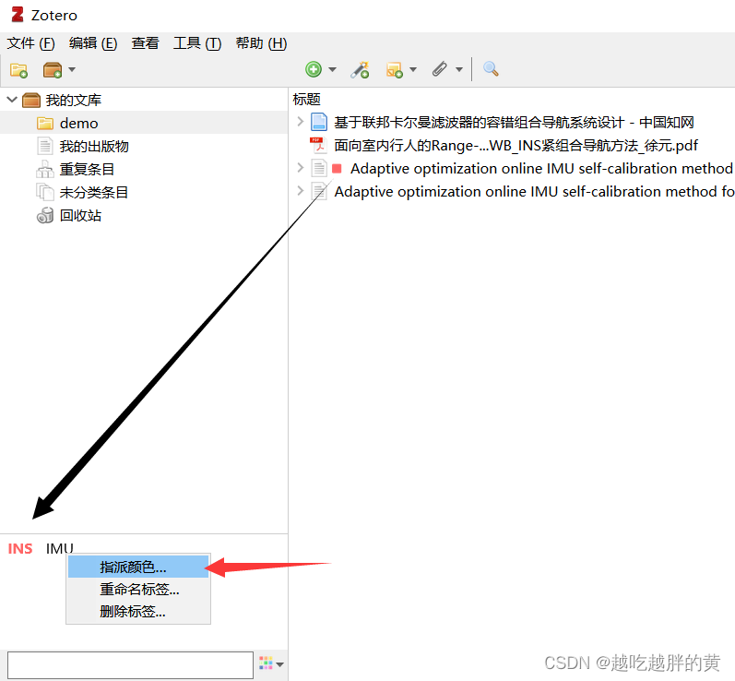The image size is (735, 681).
Task: Click the Zotero logo in title bar
Action: [18, 15]
